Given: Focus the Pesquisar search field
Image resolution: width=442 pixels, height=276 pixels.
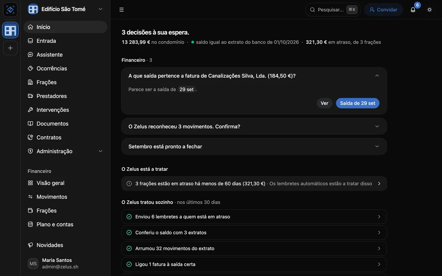Looking at the screenshot, I should (x=333, y=10).
